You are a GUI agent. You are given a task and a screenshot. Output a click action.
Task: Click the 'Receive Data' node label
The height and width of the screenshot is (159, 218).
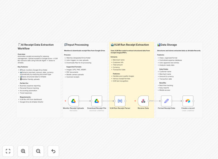(143, 108)
